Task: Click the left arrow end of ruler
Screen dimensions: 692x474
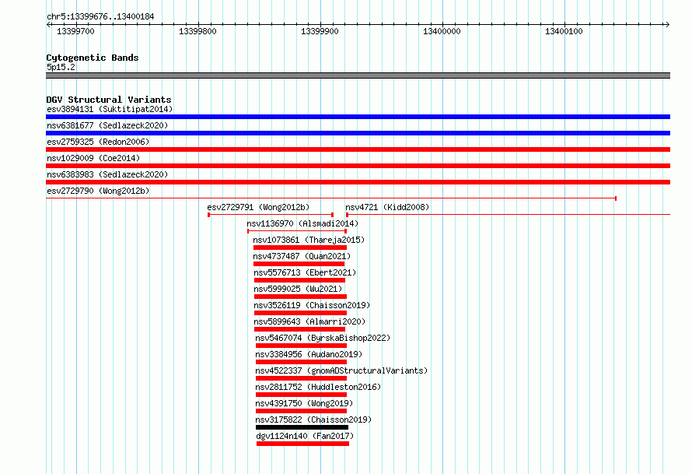Action: point(48,25)
